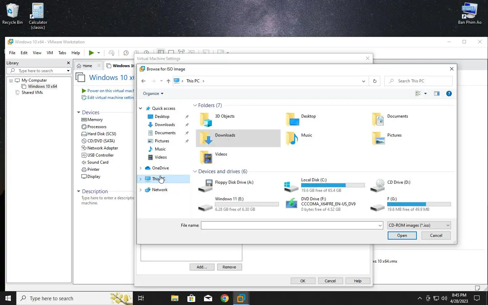Open the address bar previous locations dropdown
The height and width of the screenshot is (305, 488).
[363, 81]
